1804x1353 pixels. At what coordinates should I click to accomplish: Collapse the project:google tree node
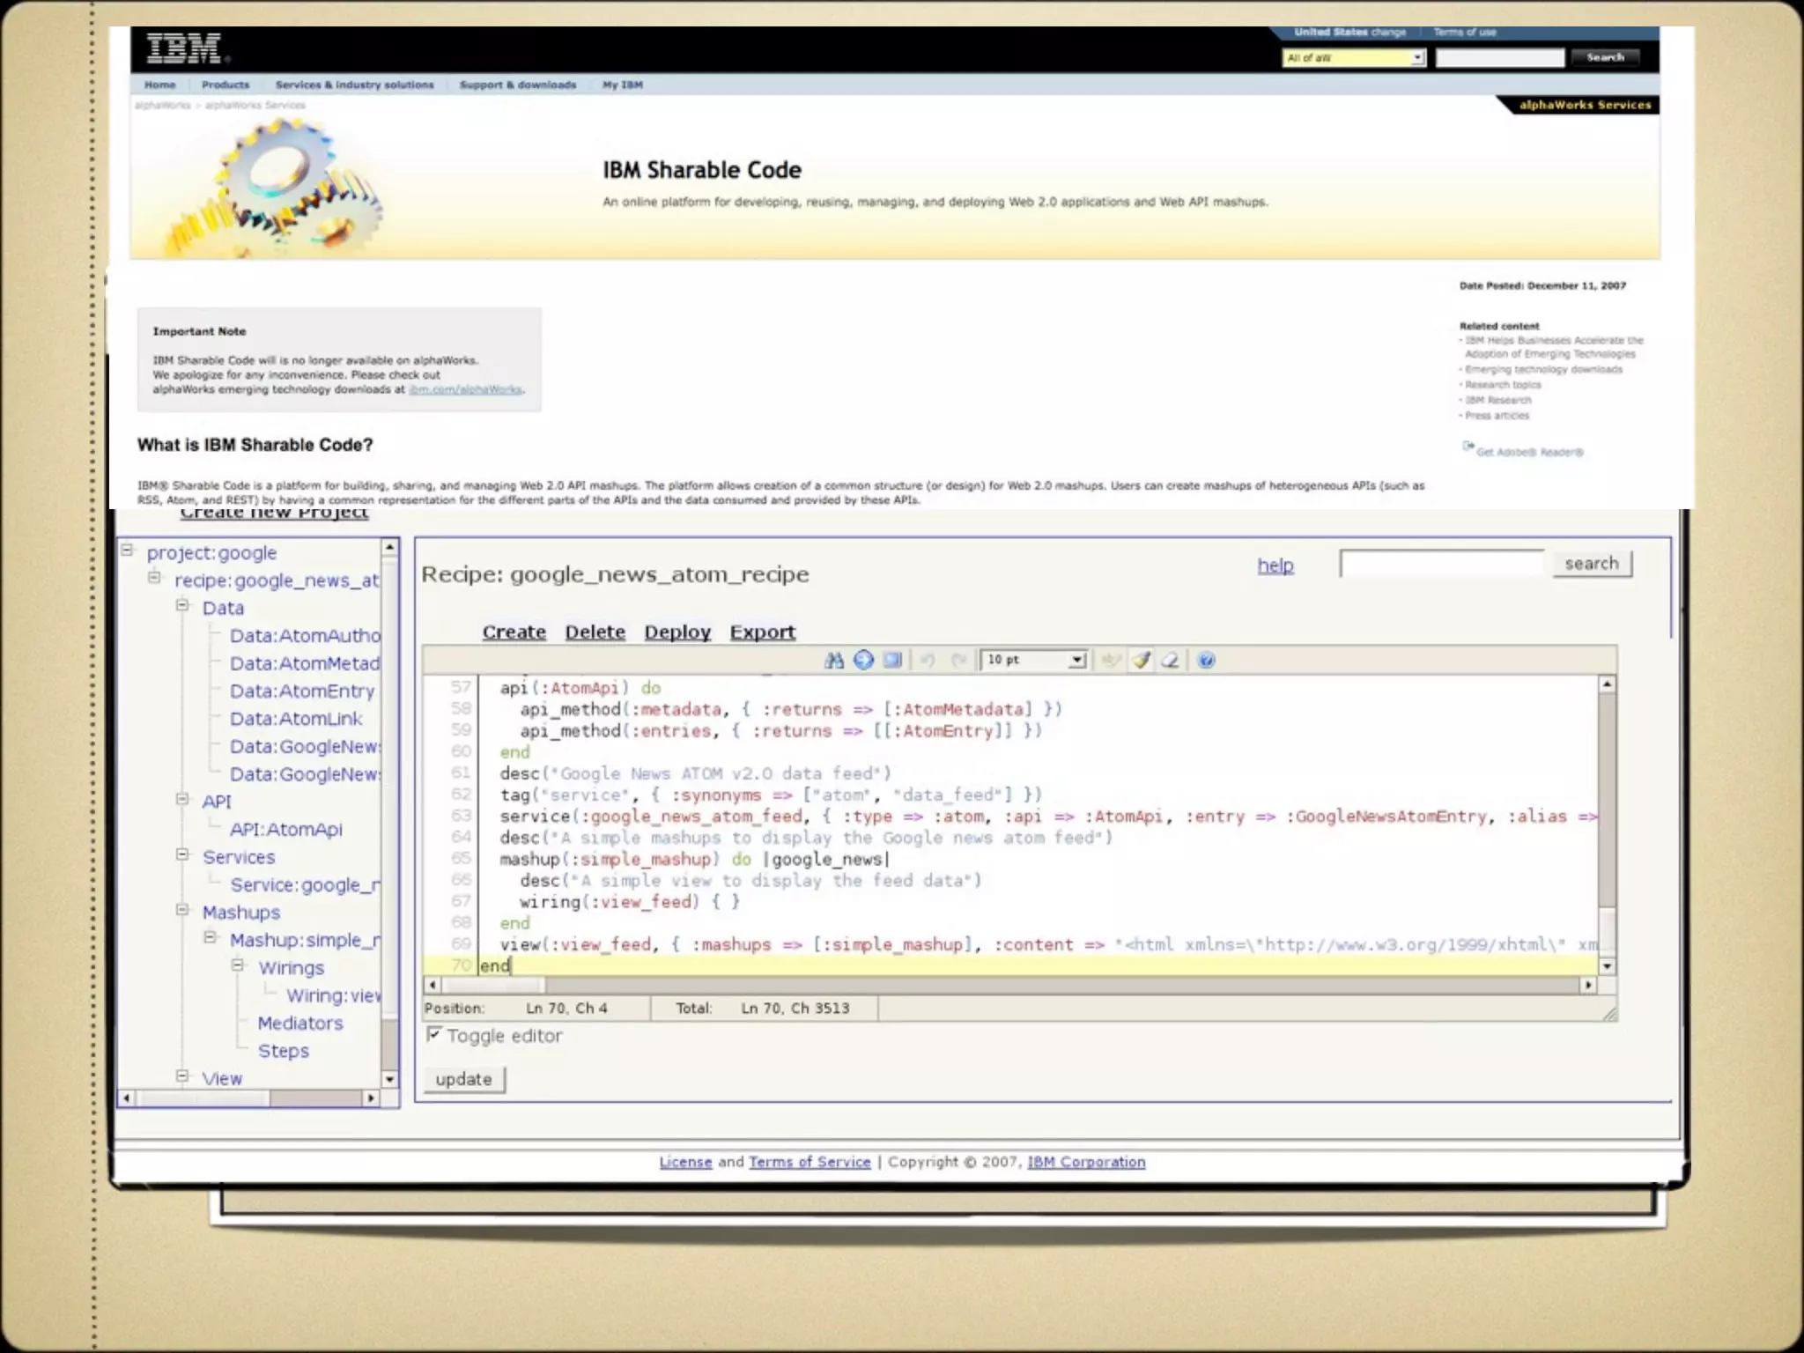(x=127, y=551)
